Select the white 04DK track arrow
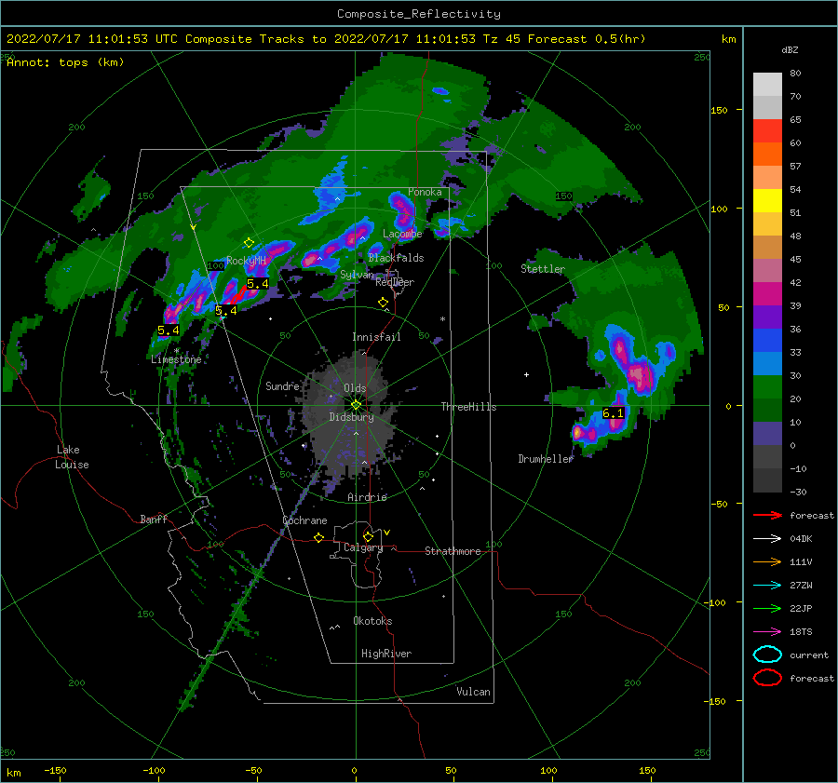The width and height of the screenshot is (838, 783). click(767, 539)
